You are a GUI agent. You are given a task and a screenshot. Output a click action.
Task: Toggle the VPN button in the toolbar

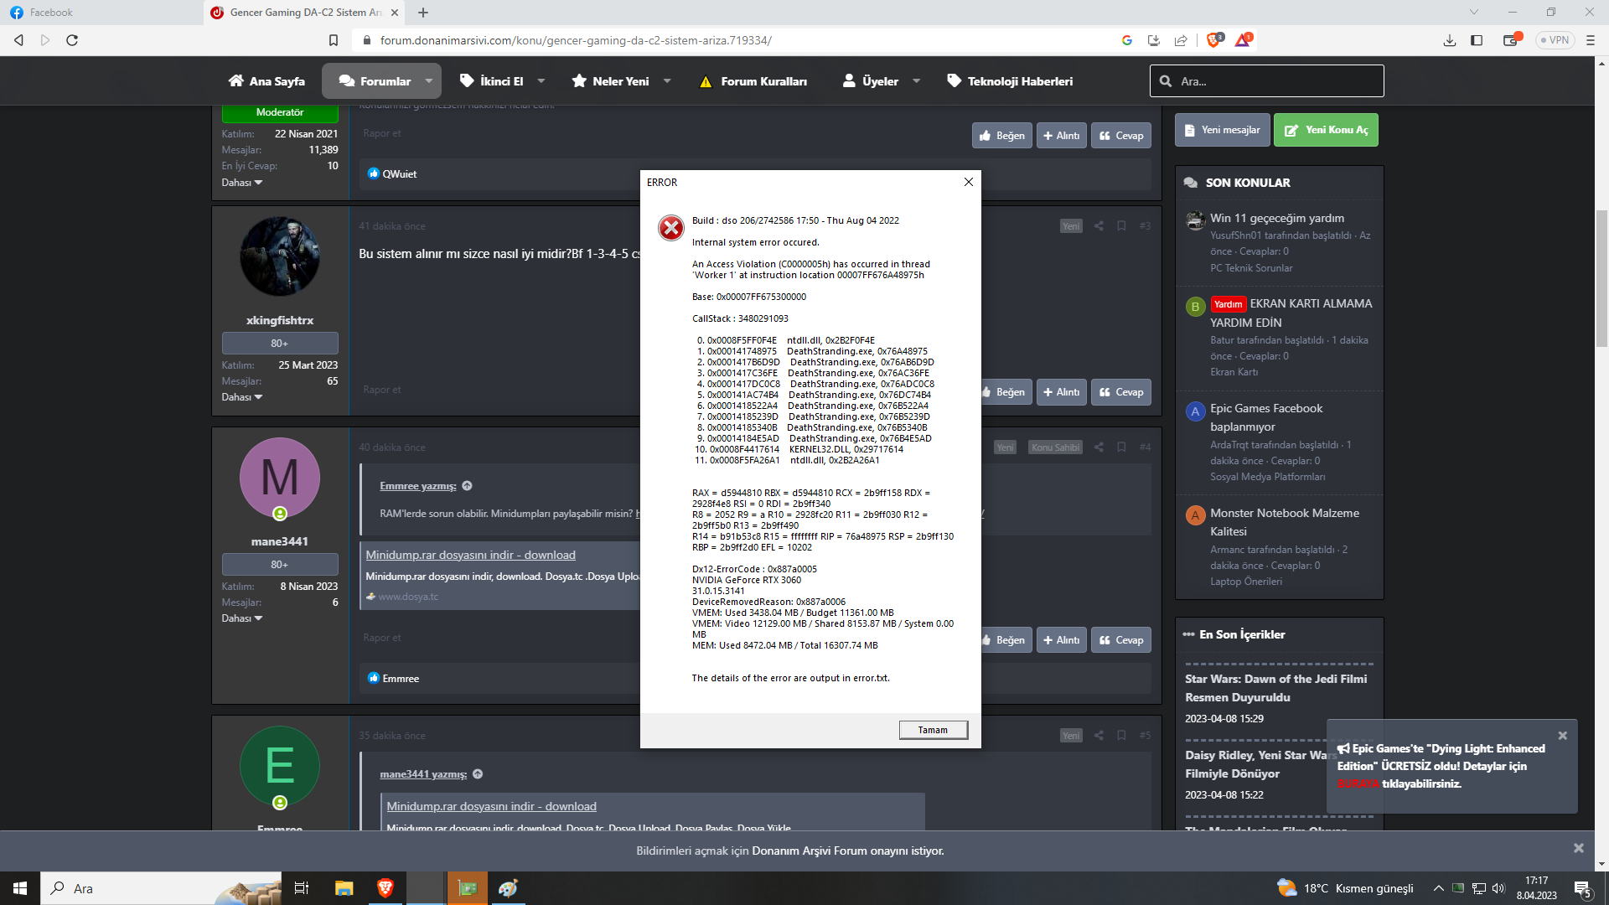tap(1555, 40)
